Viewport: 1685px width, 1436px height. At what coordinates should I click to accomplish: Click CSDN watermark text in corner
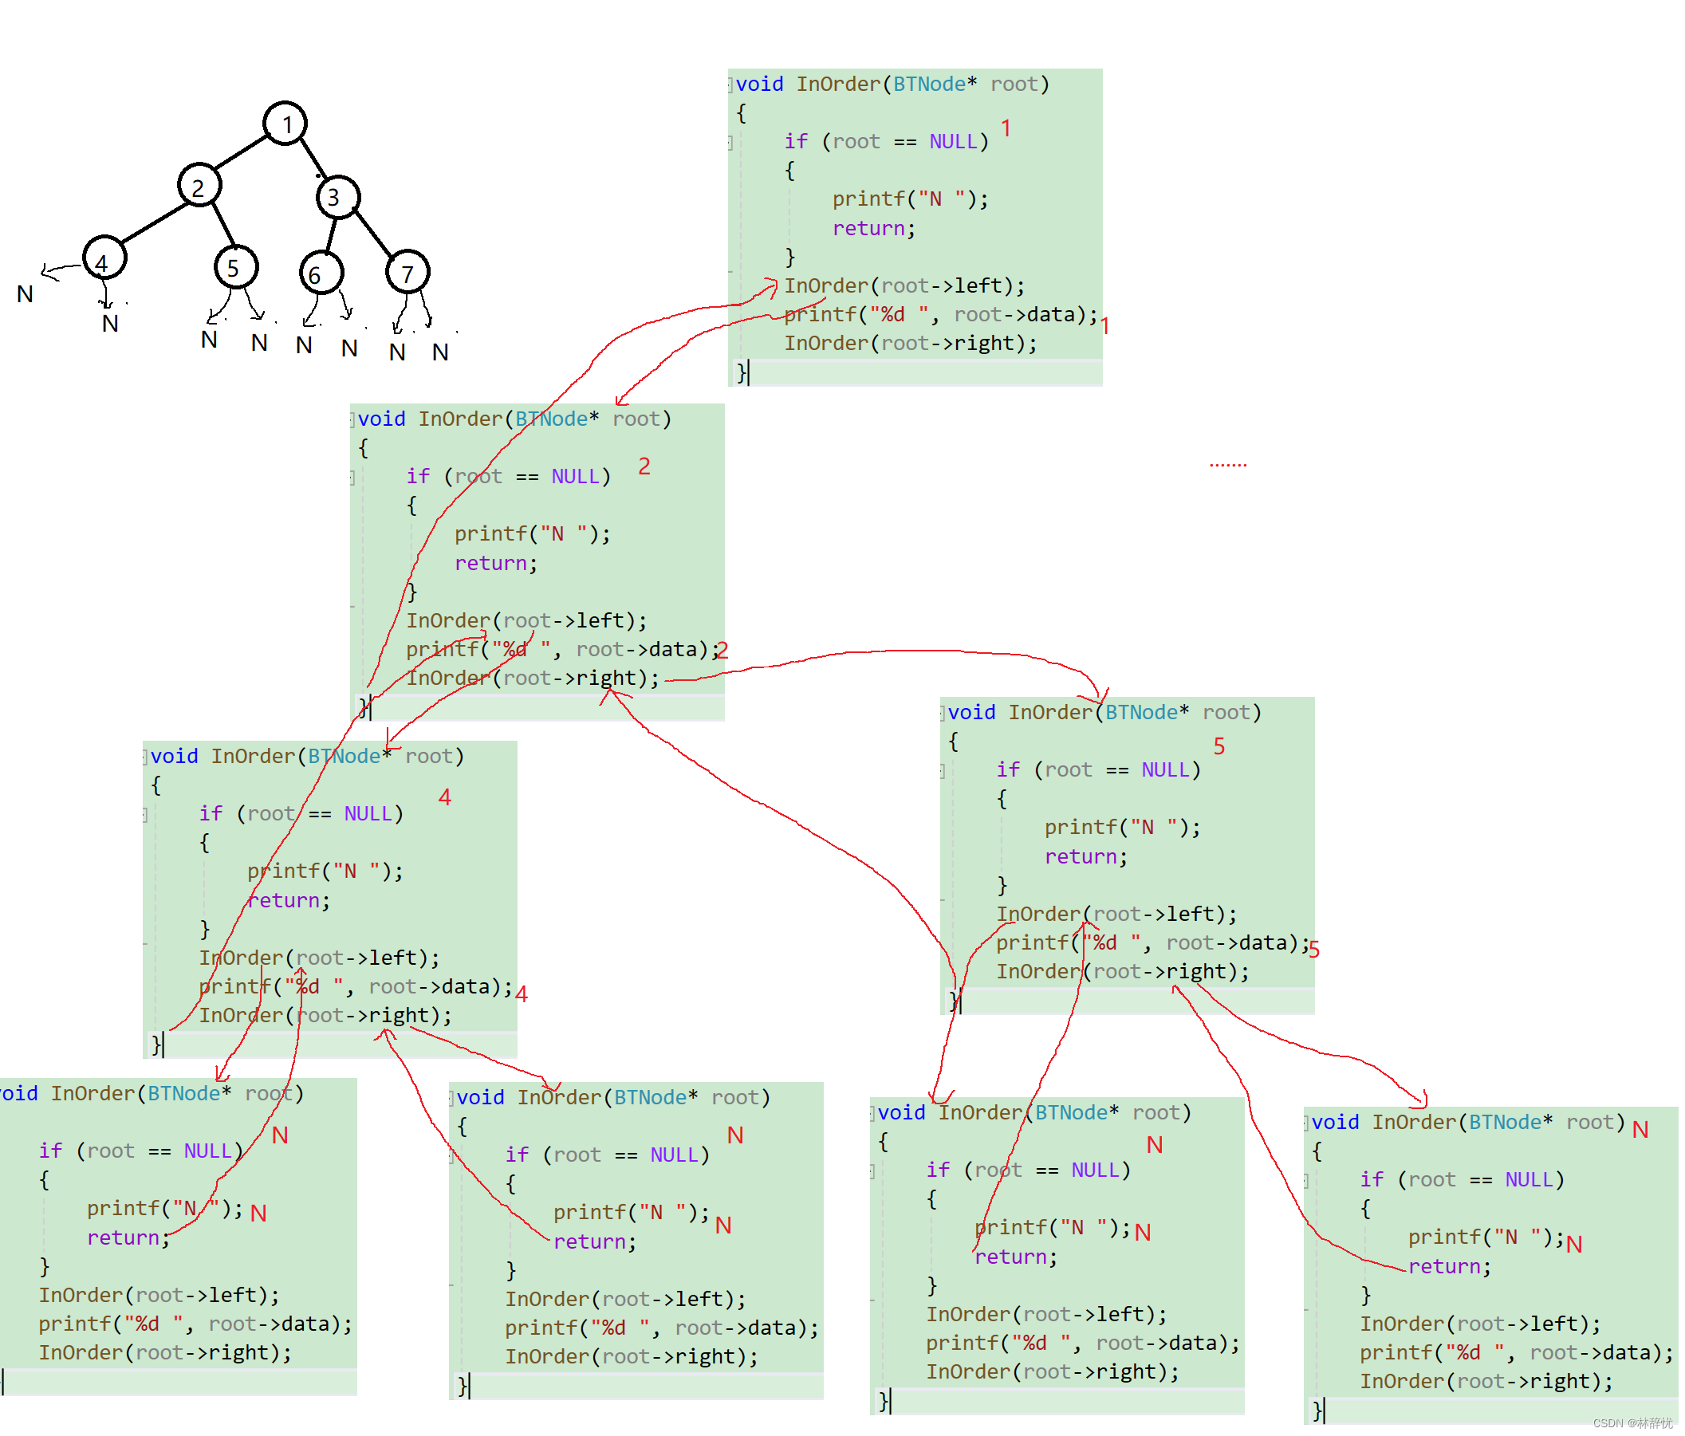tap(1632, 1422)
